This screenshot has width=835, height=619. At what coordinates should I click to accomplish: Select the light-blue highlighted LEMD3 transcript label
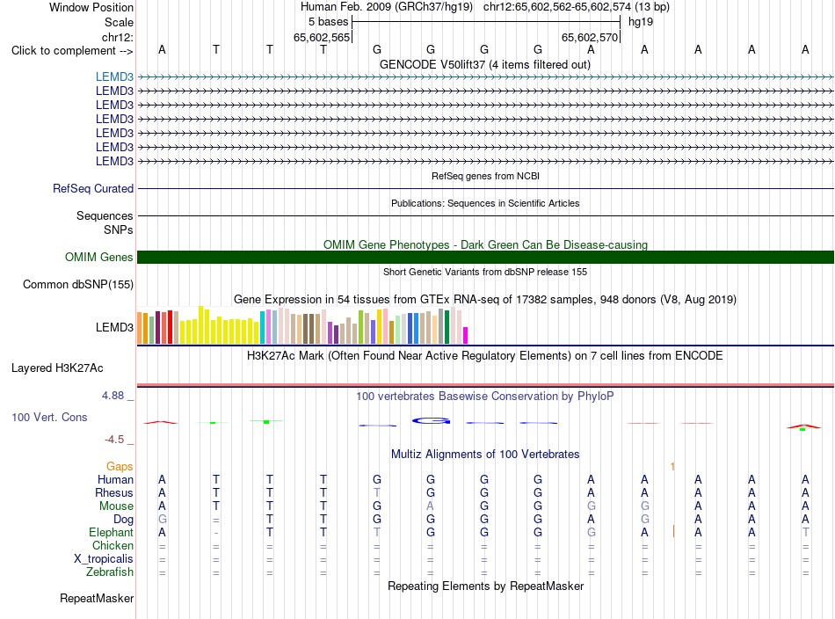click(x=114, y=76)
